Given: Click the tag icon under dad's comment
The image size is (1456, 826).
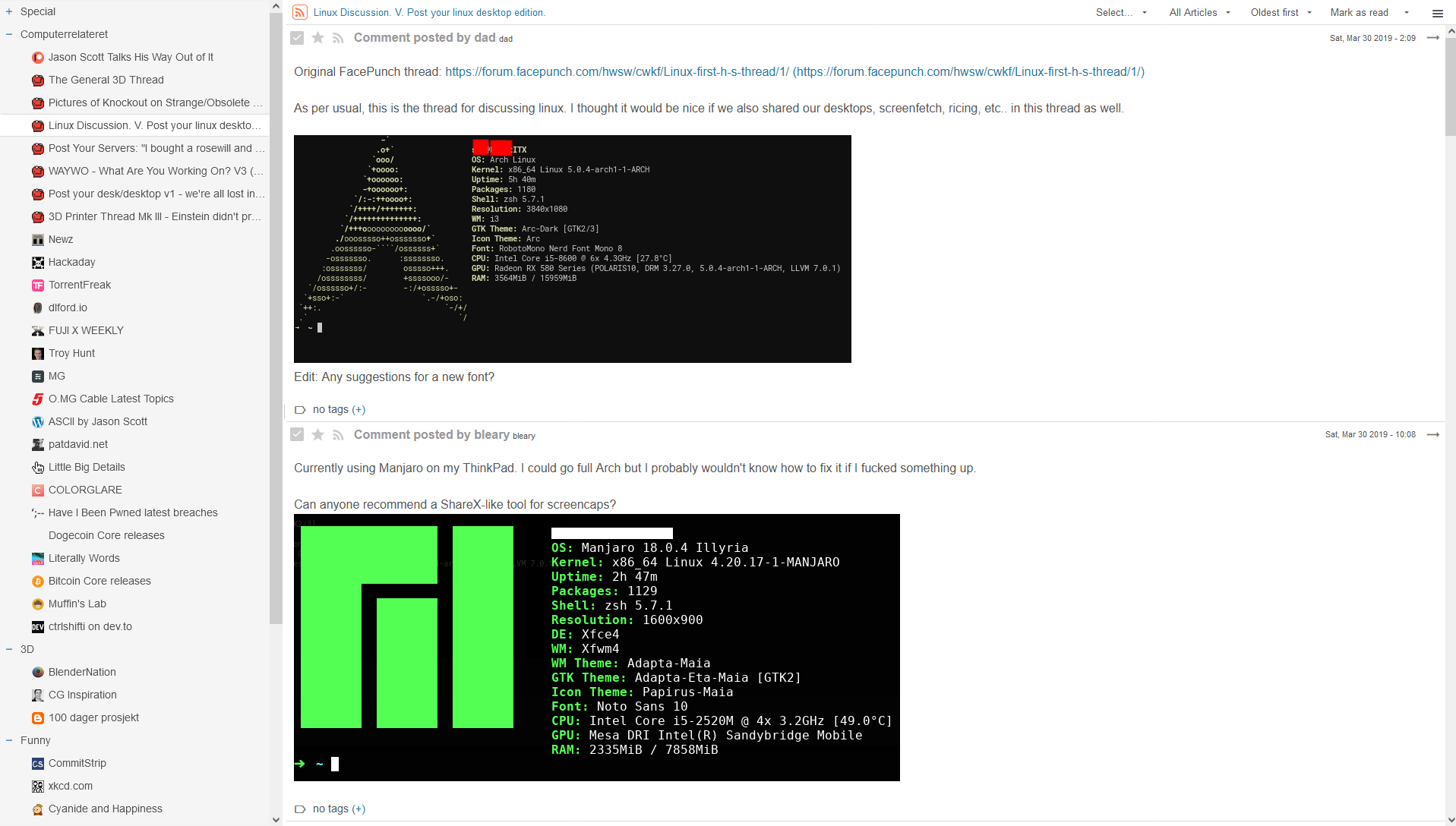Looking at the screenshot, I should click(x=300, y=410).
